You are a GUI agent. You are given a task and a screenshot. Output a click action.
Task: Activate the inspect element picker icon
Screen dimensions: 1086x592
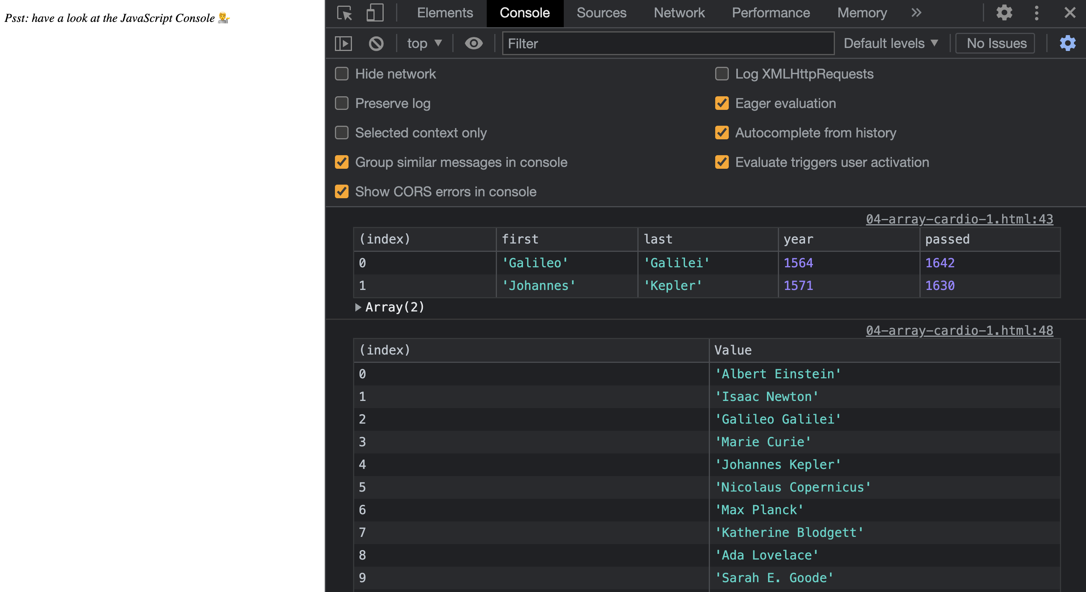pos(344,13)
